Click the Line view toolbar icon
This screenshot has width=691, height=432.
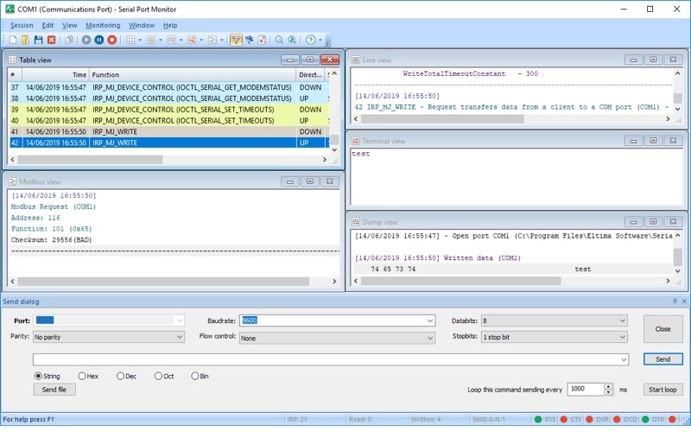(151, 40)
